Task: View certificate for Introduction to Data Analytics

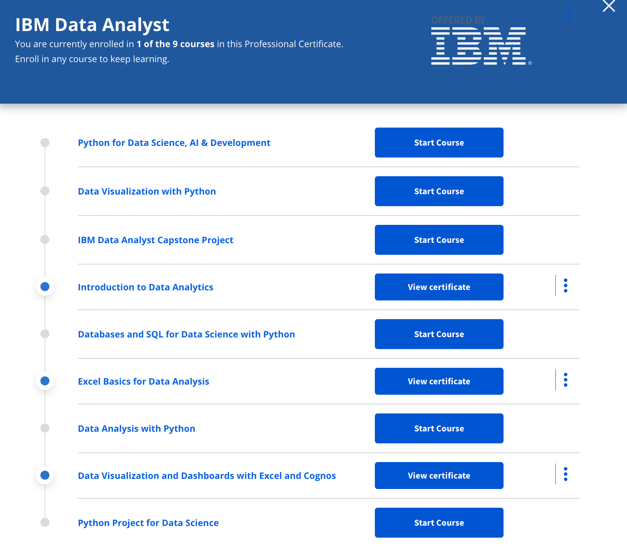Action: (439, 287)
